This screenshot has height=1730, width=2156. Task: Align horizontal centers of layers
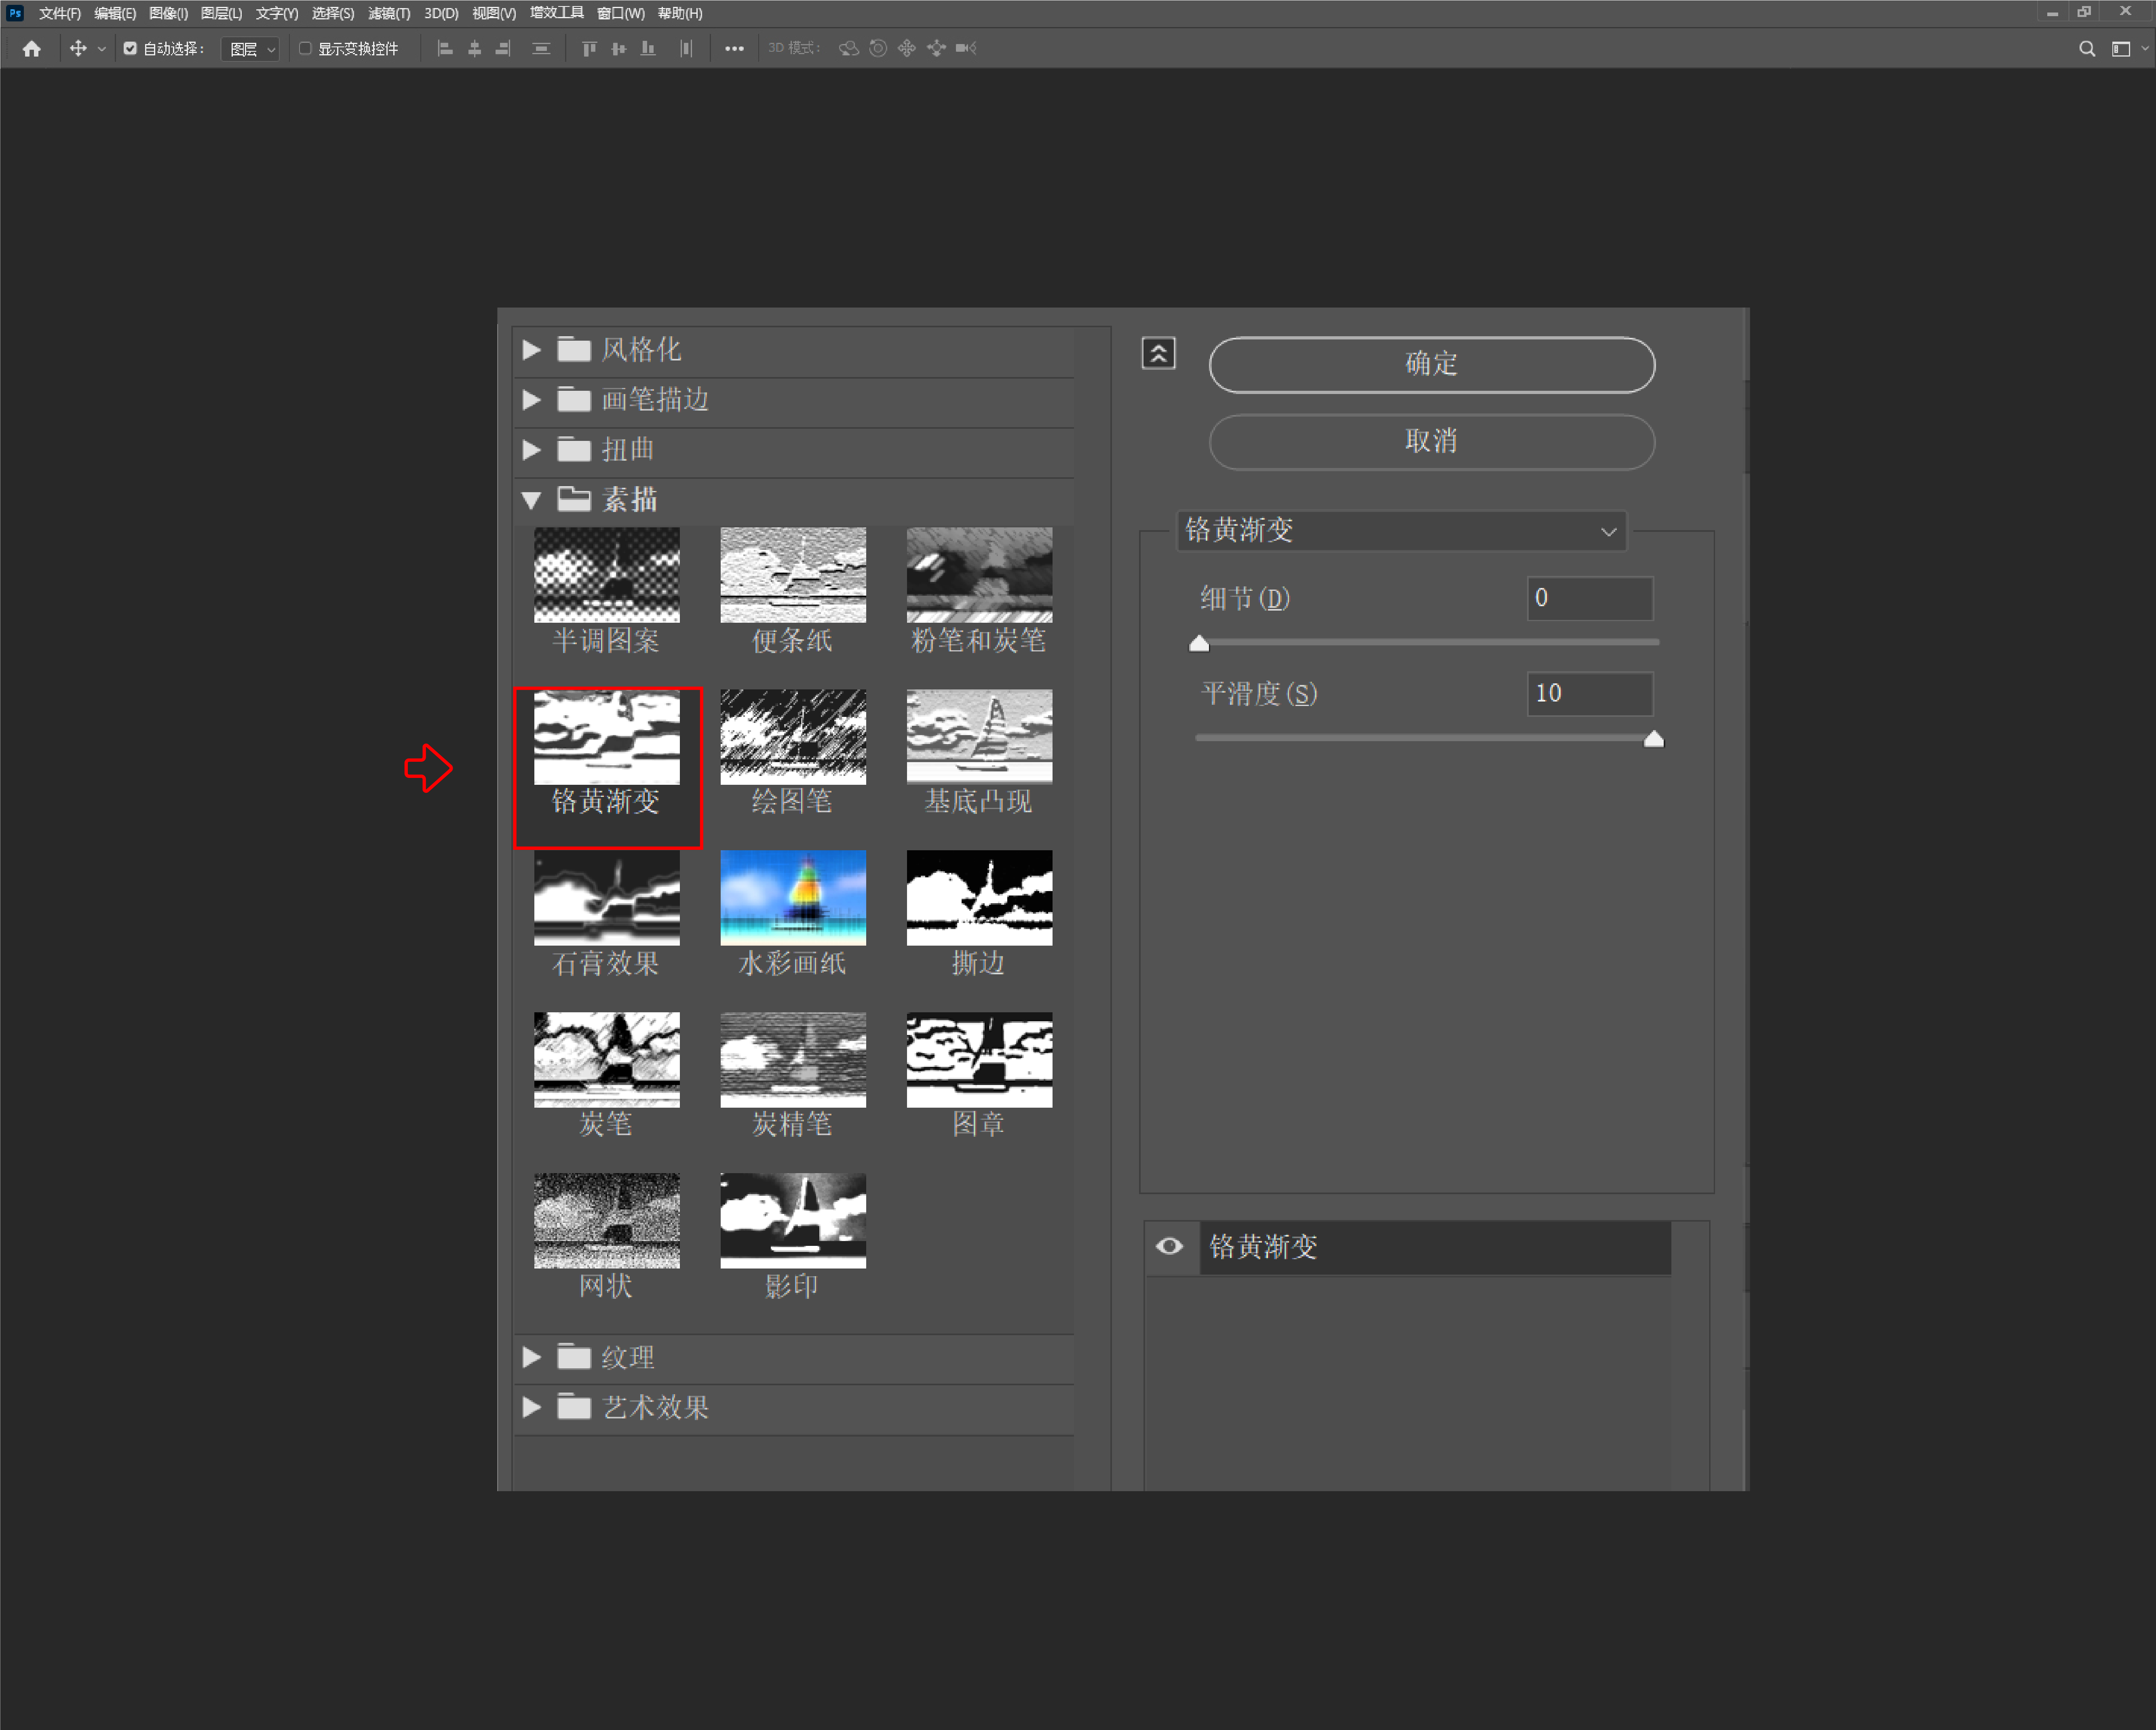(475, 48)
